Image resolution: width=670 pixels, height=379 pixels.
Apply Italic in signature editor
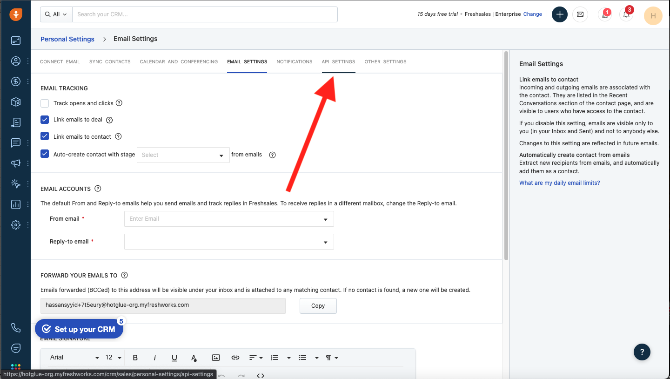(x=155, y=358)
